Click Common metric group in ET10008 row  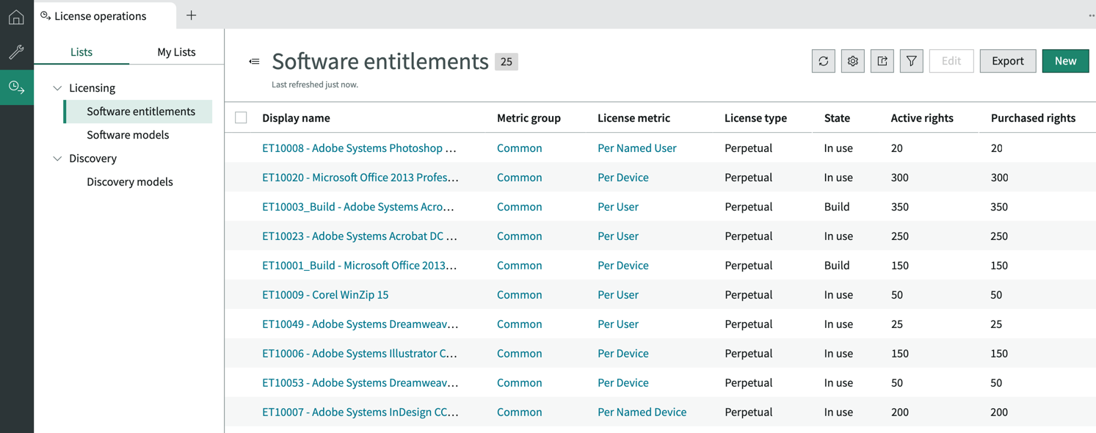click(520, 148)
